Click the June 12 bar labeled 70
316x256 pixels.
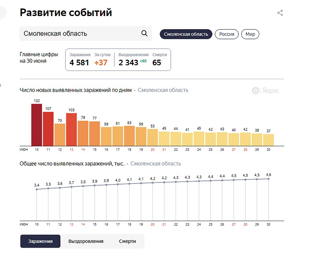click(60, 135)
